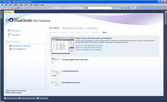Switch to Guidance and Resources tab
This screenshot has height=102, width=167.
73,28
